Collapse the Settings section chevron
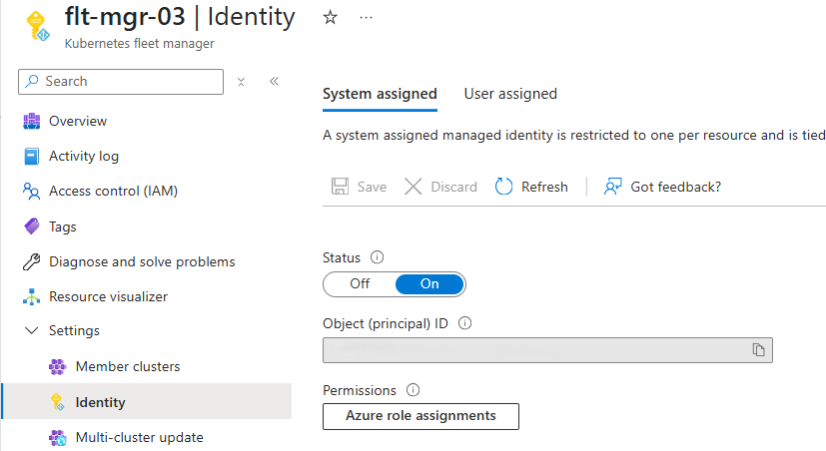 [32, 330]
